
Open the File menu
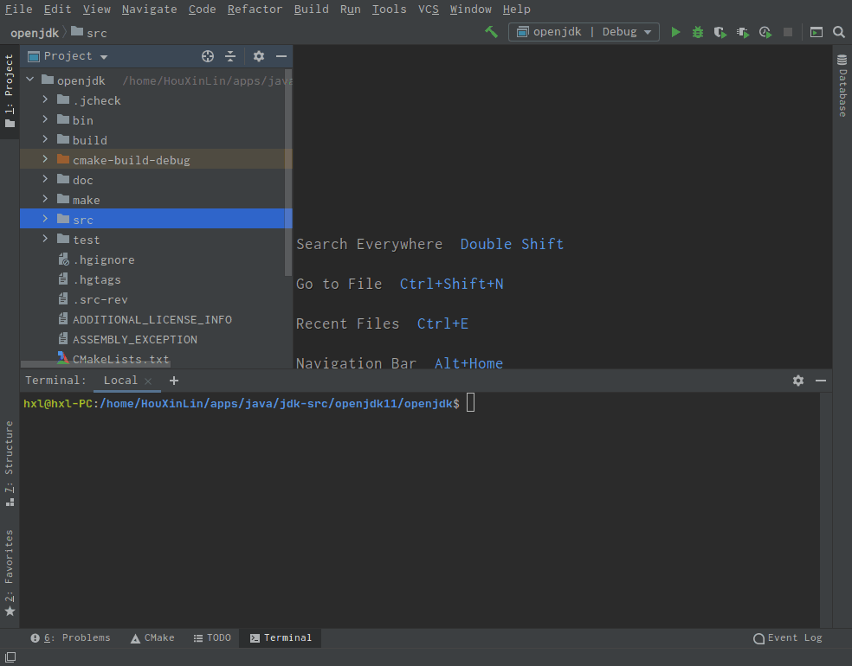point(18,10)
